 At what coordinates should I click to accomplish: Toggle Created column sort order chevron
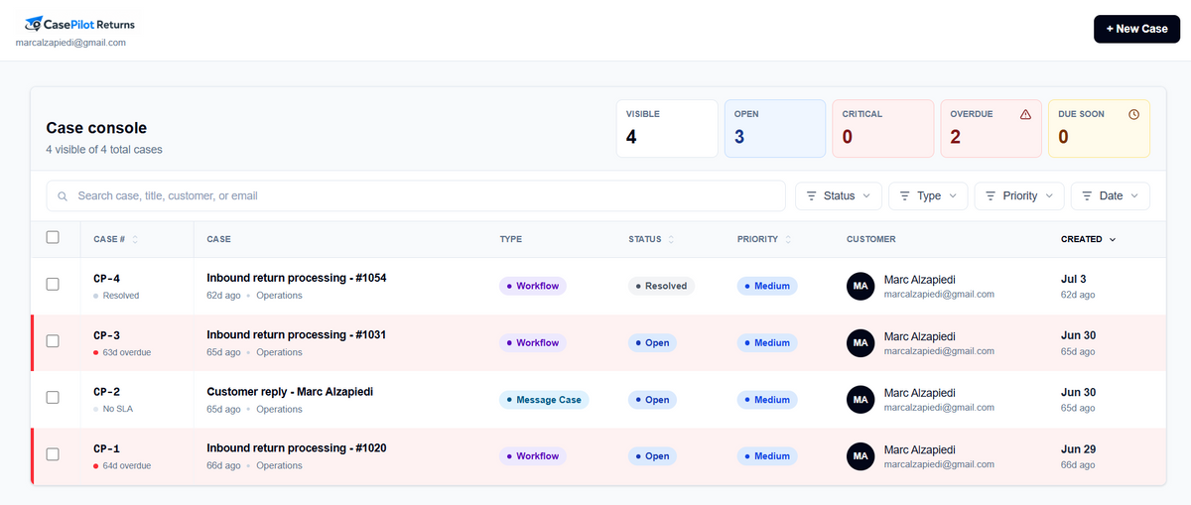(x=1113, y=239)
